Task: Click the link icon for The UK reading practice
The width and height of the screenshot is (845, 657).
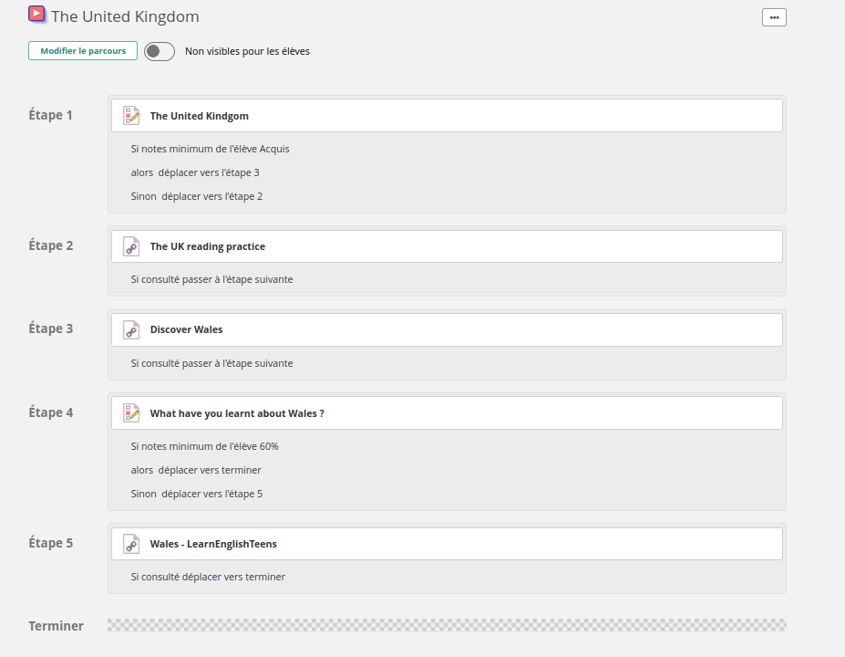Action: click(x=131, y=246)
